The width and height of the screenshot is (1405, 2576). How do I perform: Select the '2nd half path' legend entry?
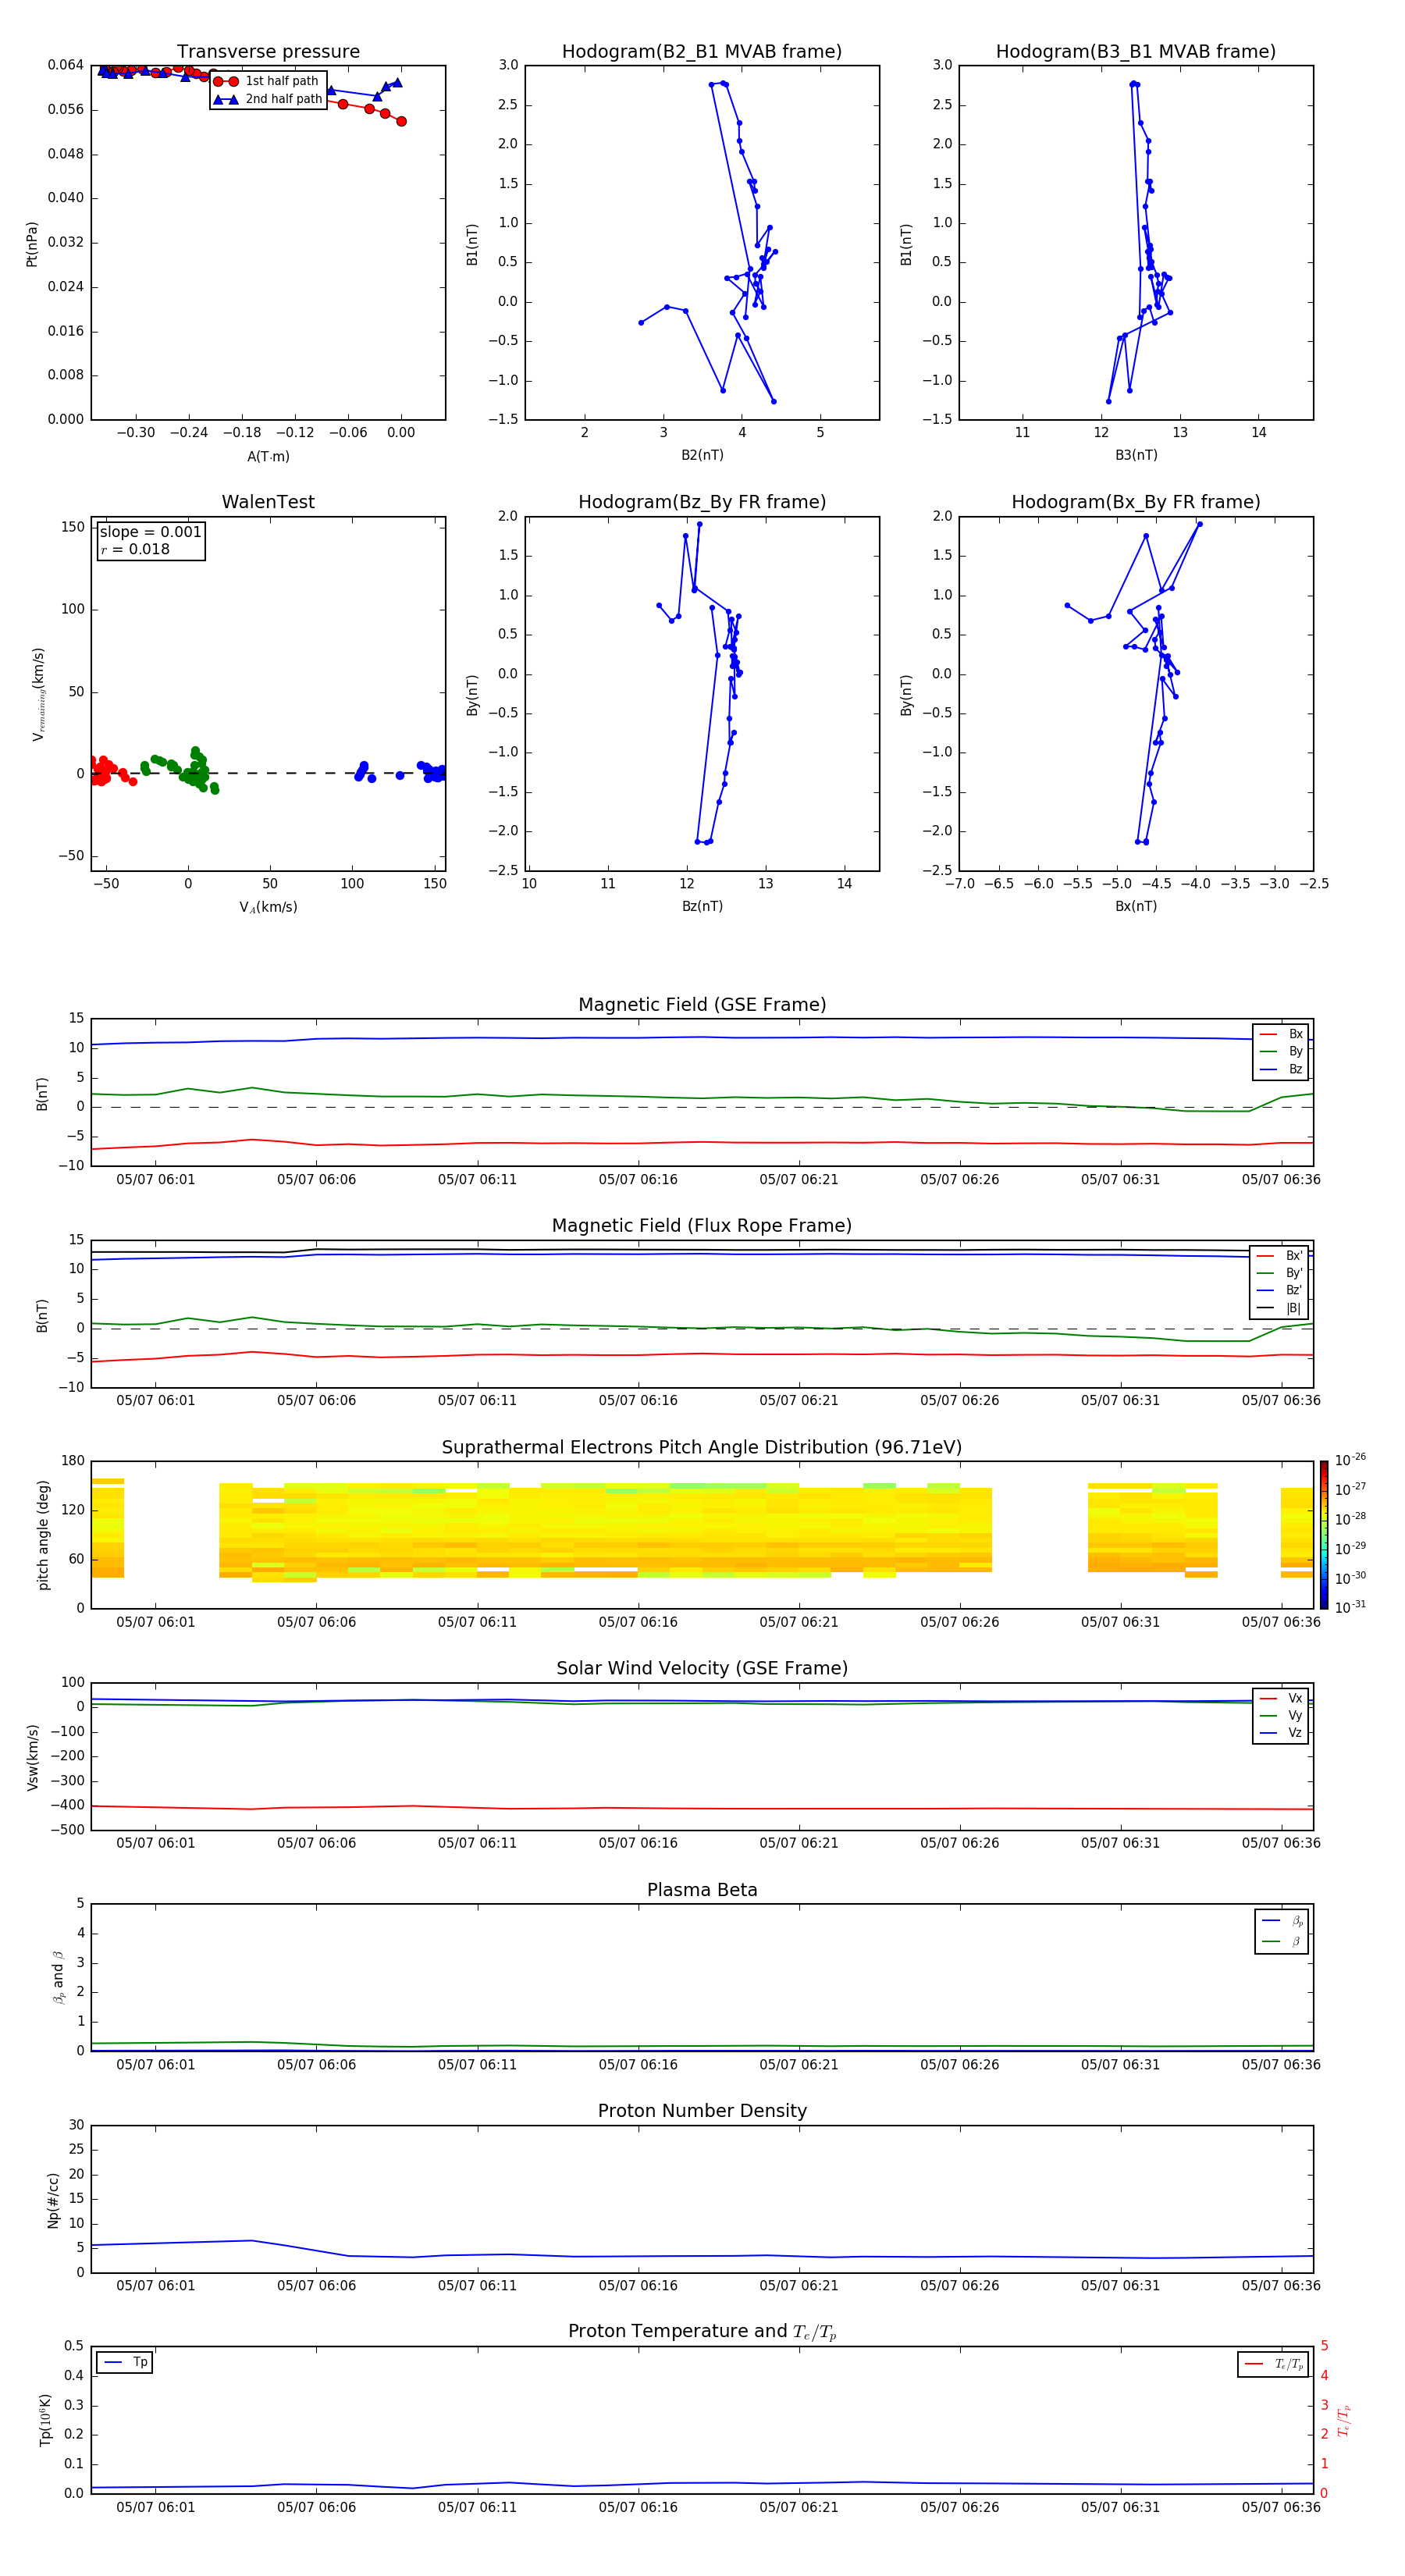(x=268, y=99)
